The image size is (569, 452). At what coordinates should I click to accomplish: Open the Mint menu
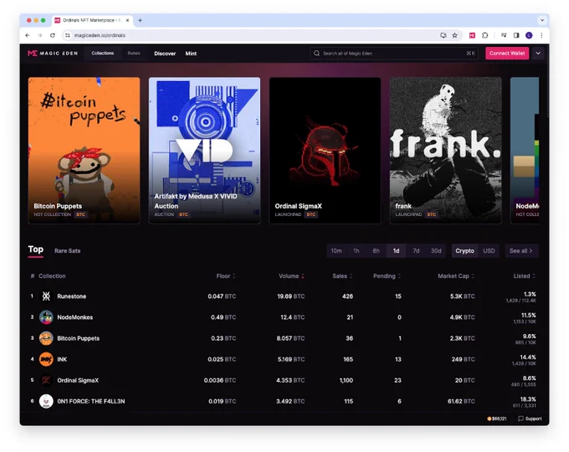[x=191, y=54]
